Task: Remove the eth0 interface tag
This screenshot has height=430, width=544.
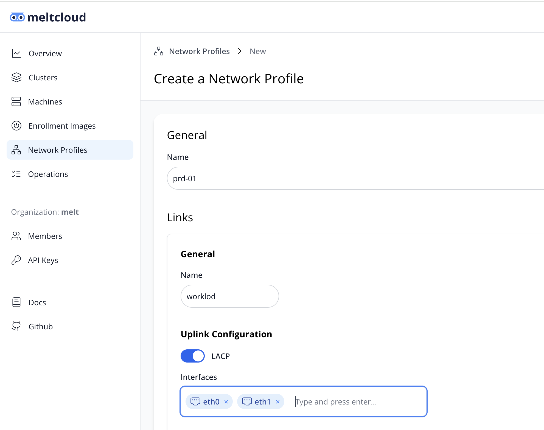Action: 226,402
